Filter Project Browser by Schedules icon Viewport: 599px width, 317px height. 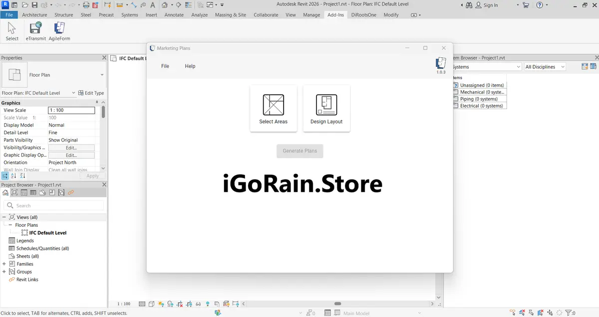tap(33, 192)
